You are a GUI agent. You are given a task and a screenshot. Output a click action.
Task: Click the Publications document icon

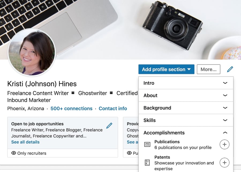coord(147,144)
